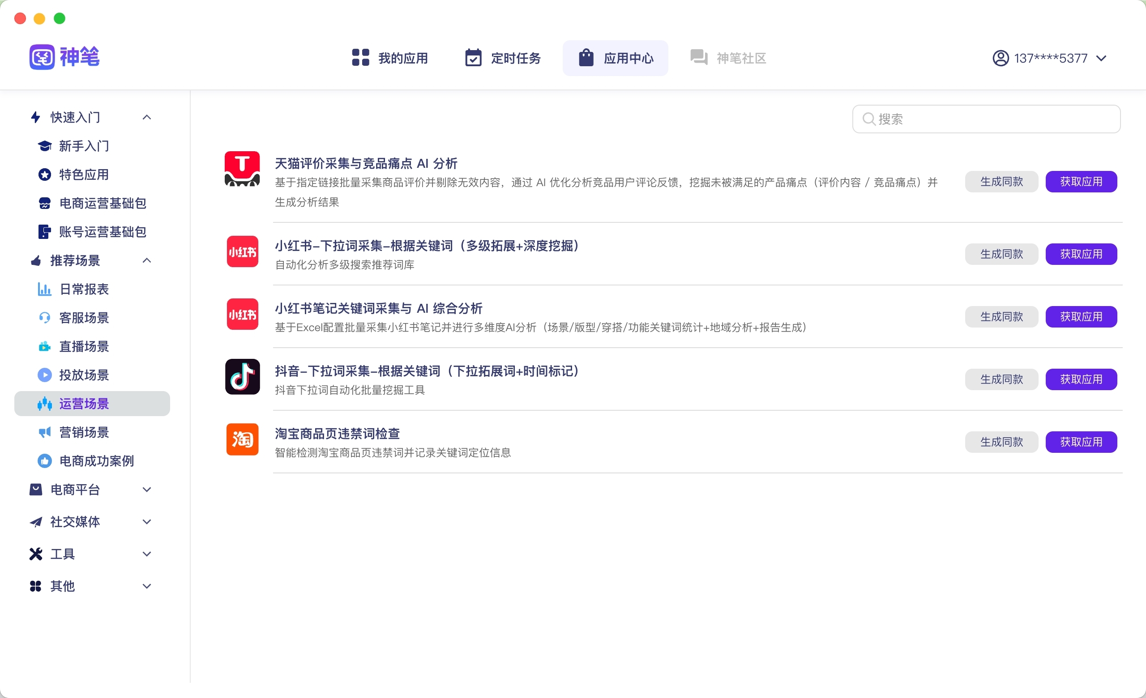Viewport: 1146px width, 698px height.
Task: Click the Tmall app icon
Action: (242, 169)
